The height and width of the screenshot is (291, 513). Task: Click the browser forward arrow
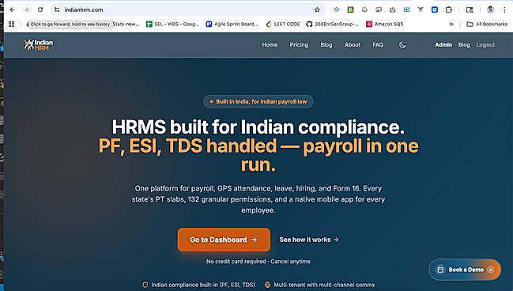coord(26,9)
